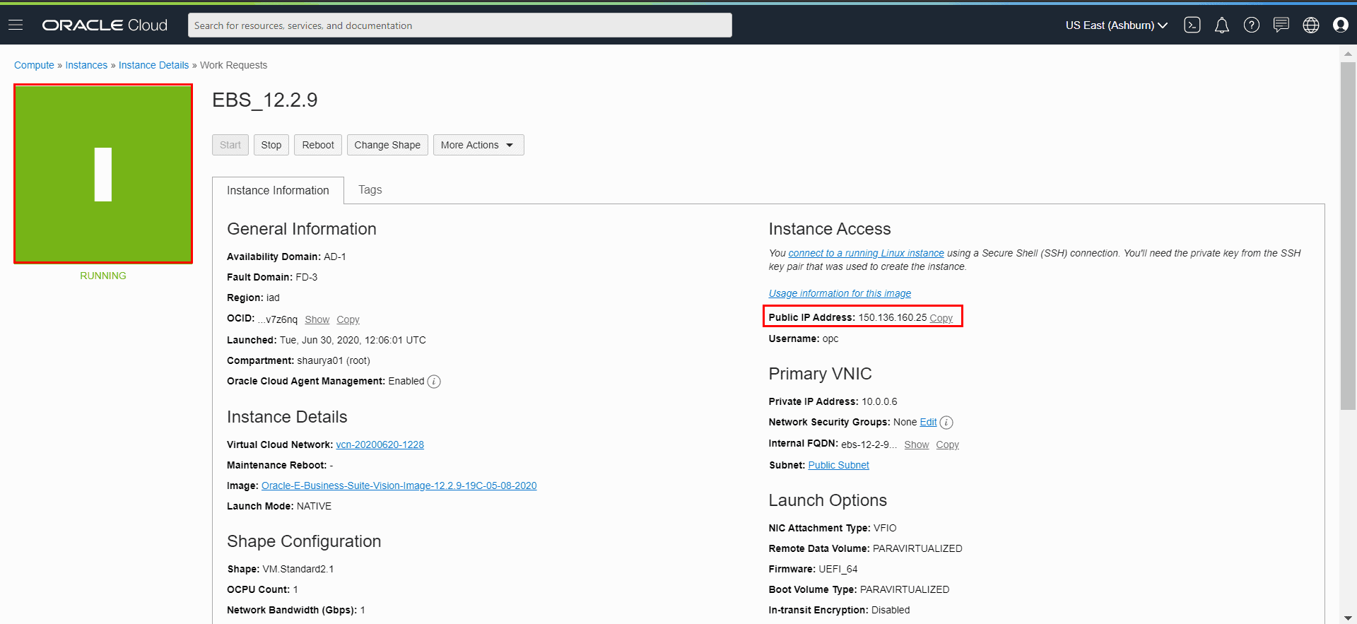The height and width of the screenshot is (624, 1357).
Task: Click the RUNNING status label
Action: click(x=103, y=276)
